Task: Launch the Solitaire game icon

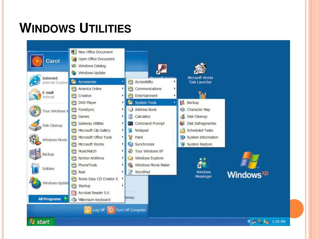Action: tap(35, 168)
